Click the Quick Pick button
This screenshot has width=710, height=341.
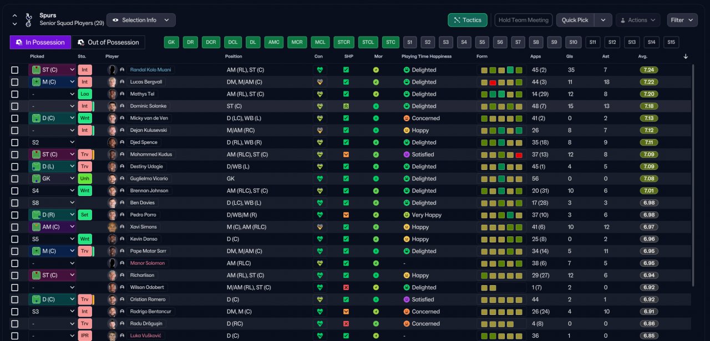tap(575, 20)
